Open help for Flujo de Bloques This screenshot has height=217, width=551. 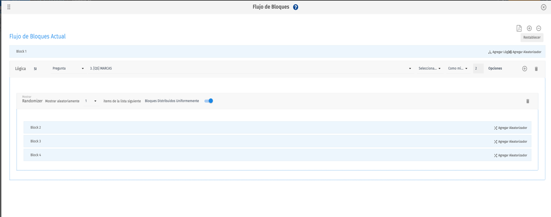coord(296,7)
